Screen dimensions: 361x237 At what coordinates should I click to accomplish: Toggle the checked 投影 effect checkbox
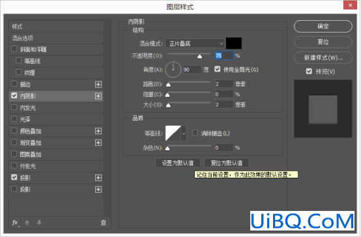14,177
